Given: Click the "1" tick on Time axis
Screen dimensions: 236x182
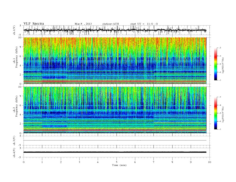Looking at the screenshot, I should (x=42, y=162).
